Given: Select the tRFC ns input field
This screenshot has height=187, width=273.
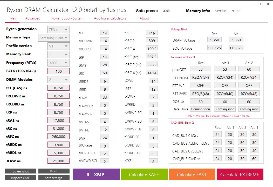Looking at the screenshot, I should [58, 136].
